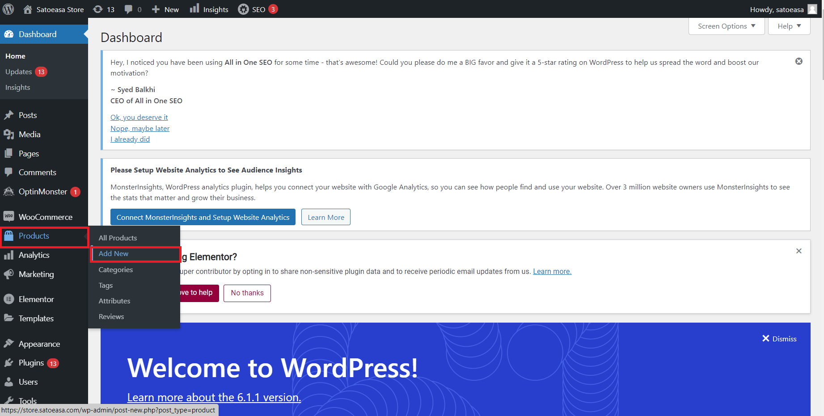Open Insights bar chart icon in the admin bar

tap(194, 8)
